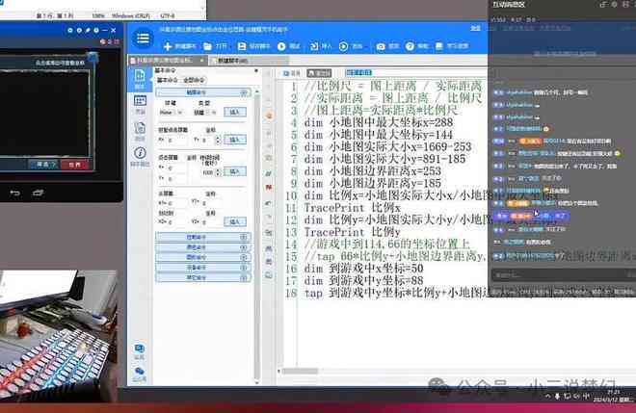Image resolution: width=636 pixels, height=413 pixels.
Task: Click the X1 start field of swipe
Action: point(178,203)
